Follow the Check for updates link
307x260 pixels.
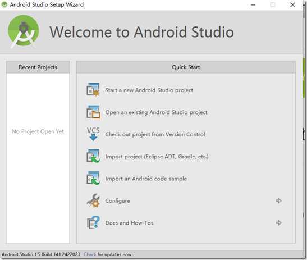pos(90,254)
